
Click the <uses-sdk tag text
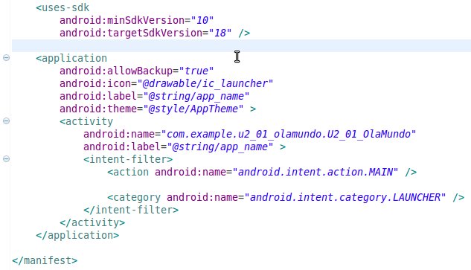coord(63,7)
